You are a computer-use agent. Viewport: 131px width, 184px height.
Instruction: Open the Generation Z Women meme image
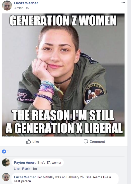[63, 75]
